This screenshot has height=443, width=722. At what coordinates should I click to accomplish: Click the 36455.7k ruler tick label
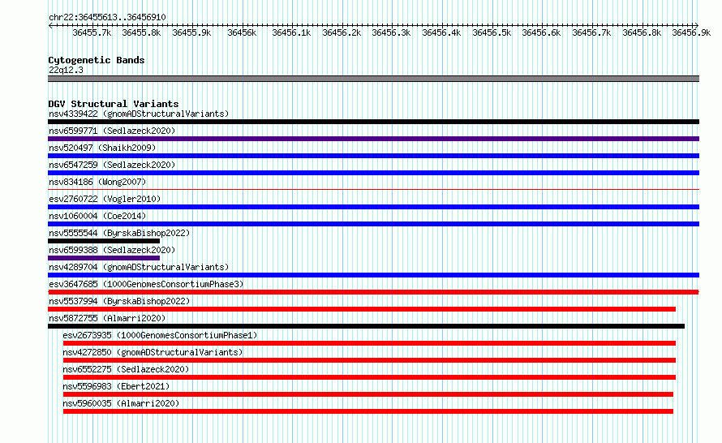coord(92,32)
